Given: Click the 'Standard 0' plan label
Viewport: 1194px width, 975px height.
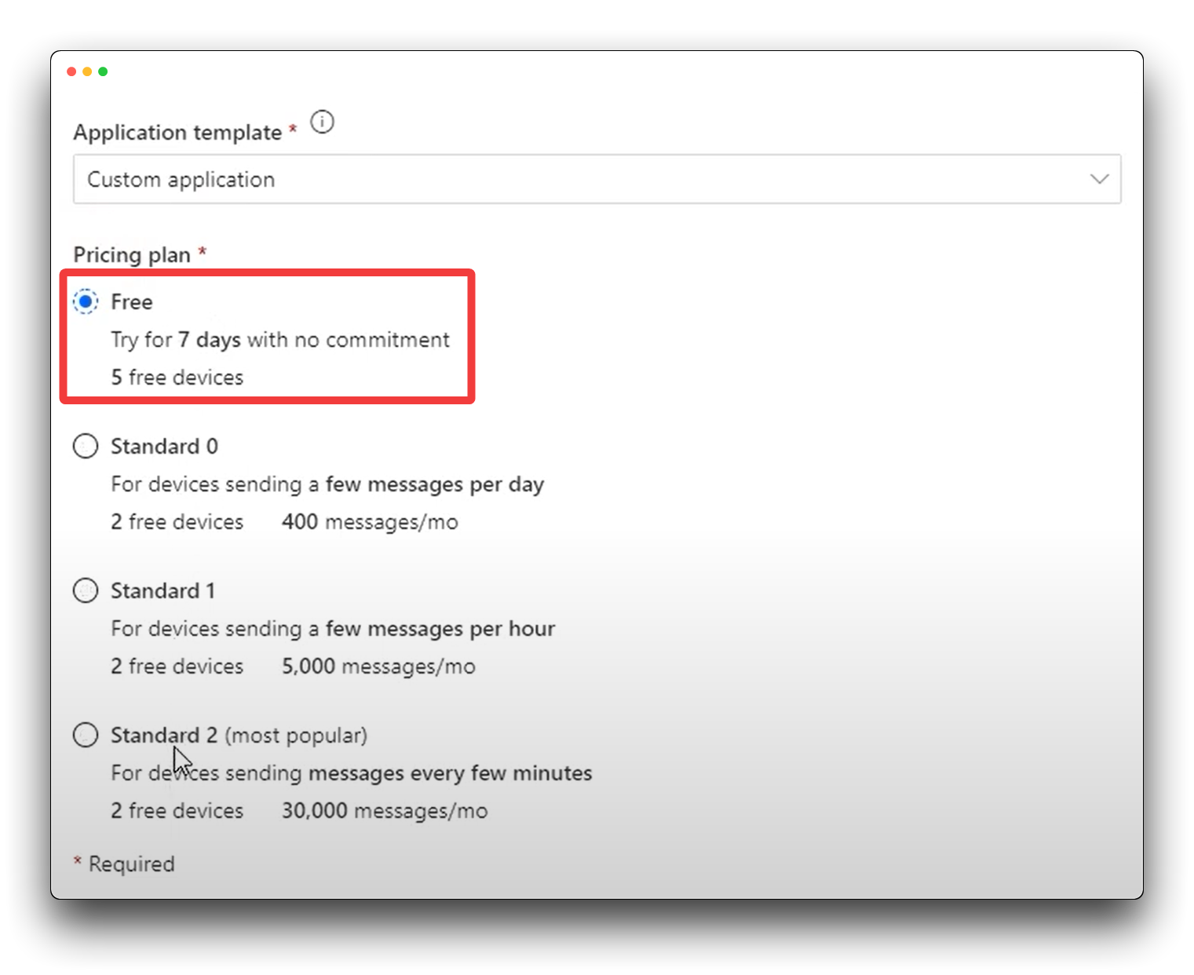Looking at the screenshot, I should 164,446.
